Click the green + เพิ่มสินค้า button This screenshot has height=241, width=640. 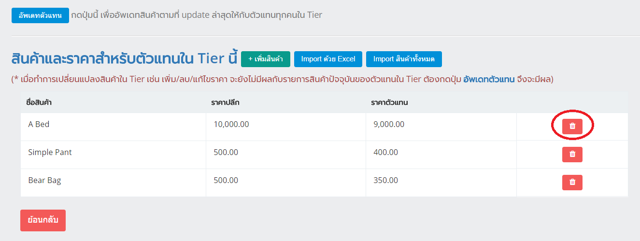tap(265, 59)
